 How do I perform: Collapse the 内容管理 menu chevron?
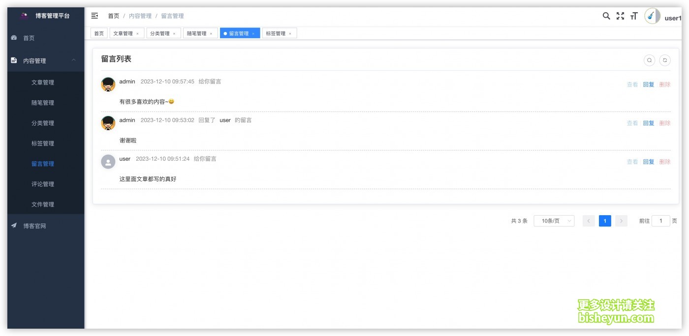coord(74,60)
